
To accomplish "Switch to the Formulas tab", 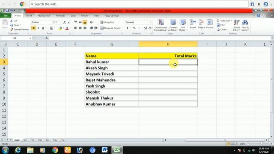I will tap(60, 16).
